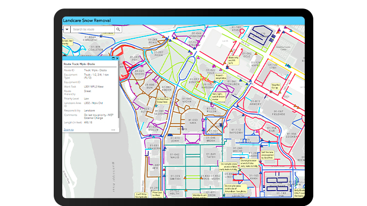Screen dimensions: 367x206
Task: Click the orange triangle right of the Co-op star
Action: (280, 93)
